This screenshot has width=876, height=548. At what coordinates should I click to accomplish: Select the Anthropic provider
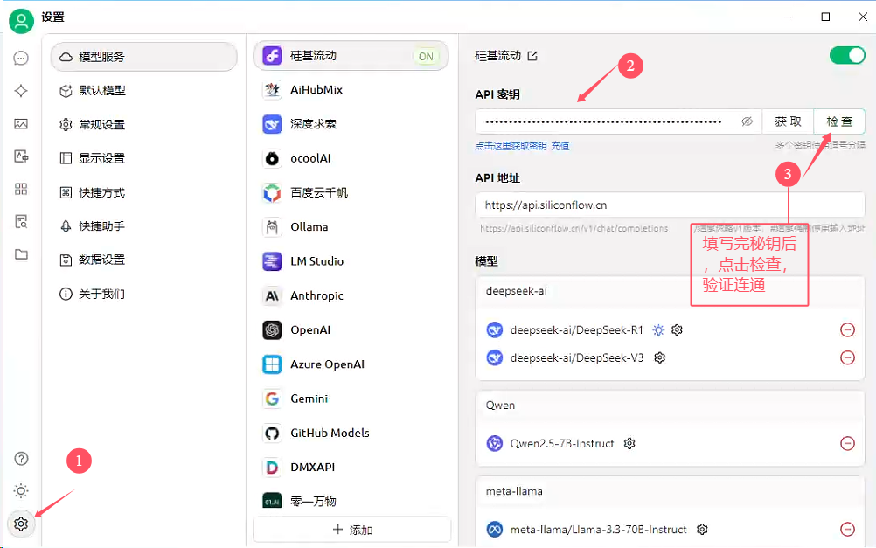(351, 295)
